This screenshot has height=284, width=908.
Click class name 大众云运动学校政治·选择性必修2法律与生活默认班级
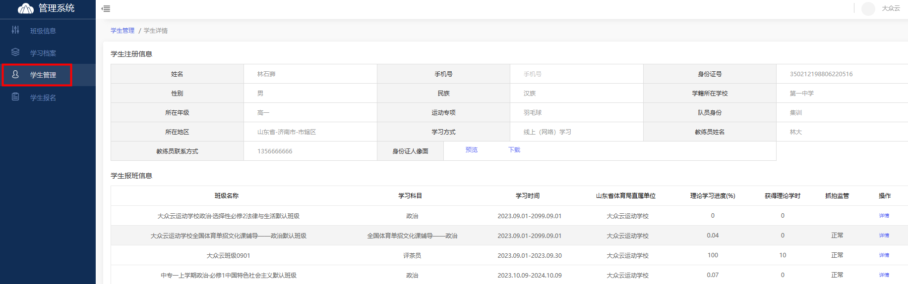pyautogui.click(x=229, y=216)
